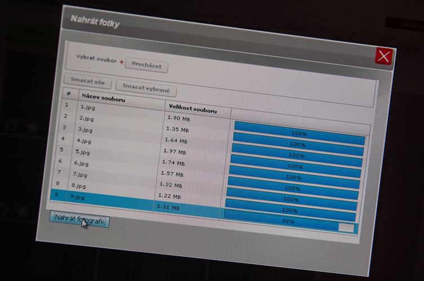This screenshot has width=424, height=281.
Task: Click the Smazat vše button
Action: [87, 81]
